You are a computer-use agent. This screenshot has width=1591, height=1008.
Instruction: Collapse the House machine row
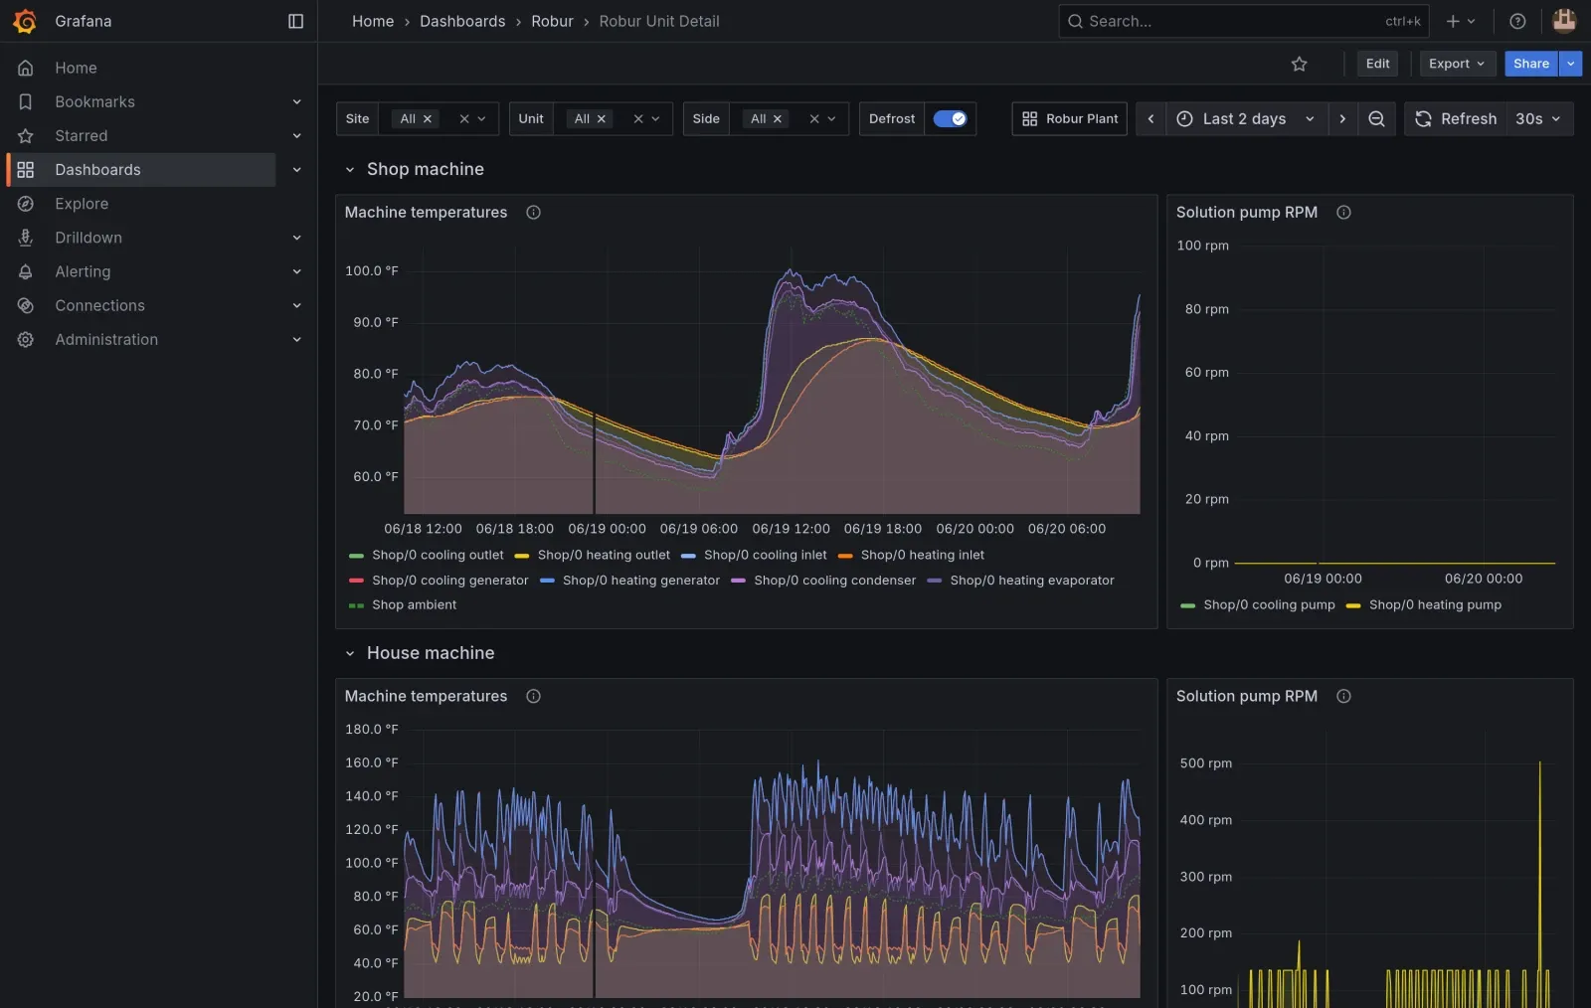coord(350,653)
